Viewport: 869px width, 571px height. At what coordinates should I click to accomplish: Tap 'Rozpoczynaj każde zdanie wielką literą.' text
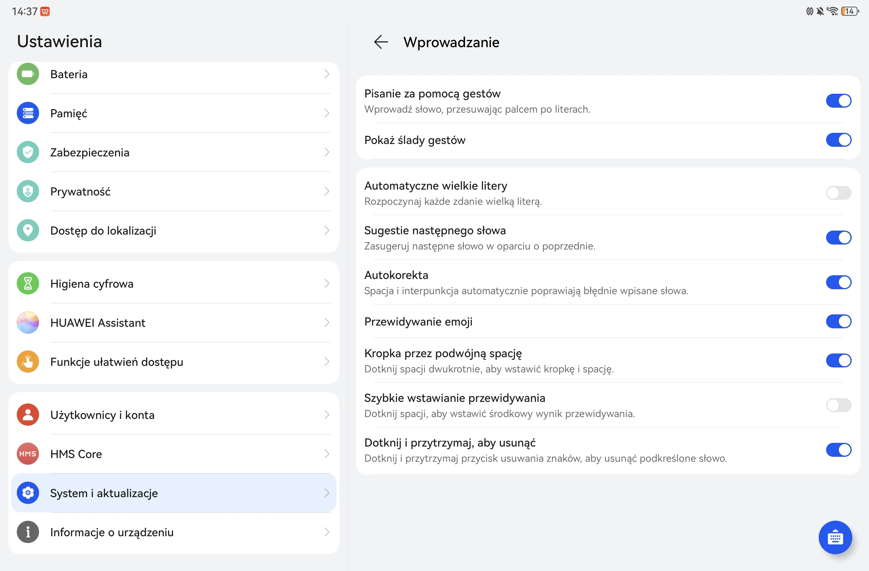point(453,201)
